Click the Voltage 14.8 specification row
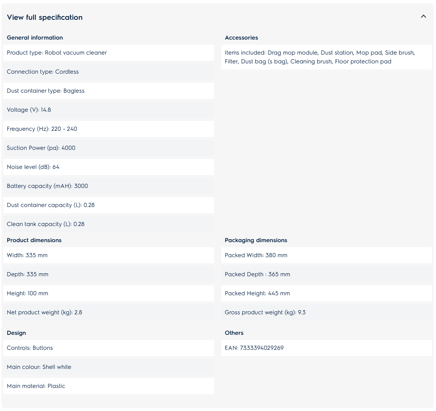 [109, 110]
